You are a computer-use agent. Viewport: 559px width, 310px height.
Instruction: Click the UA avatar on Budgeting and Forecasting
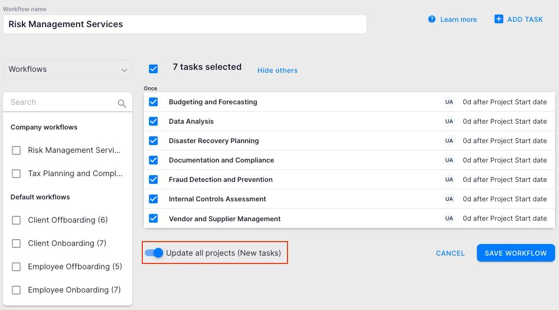[x=449, y=102]
